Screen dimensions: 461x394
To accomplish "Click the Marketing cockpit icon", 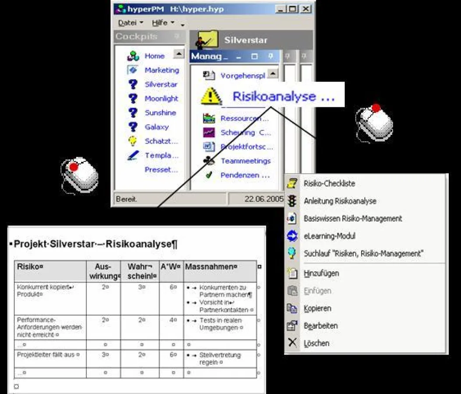I will tap(133, 70).
